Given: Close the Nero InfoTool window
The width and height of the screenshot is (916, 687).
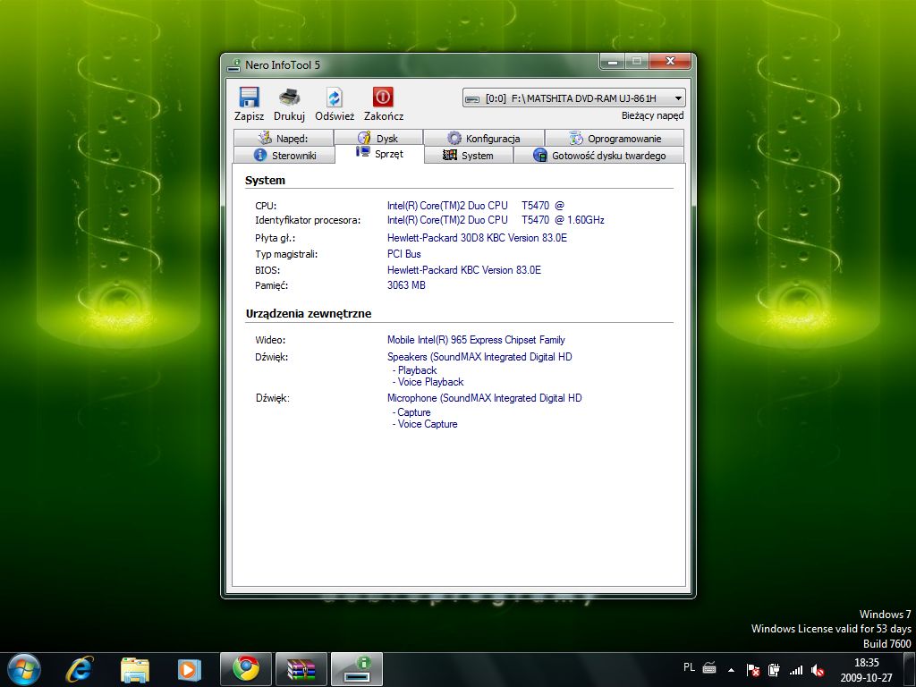Looking at the screenshot, I should (x=670, y=62).
